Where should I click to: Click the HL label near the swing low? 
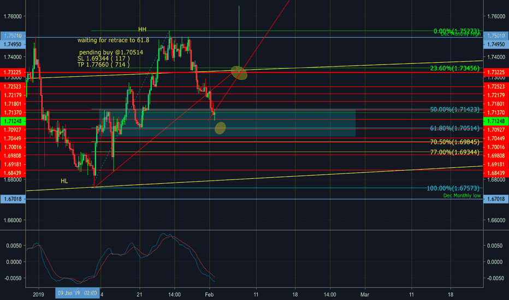[x=64, y=181]
